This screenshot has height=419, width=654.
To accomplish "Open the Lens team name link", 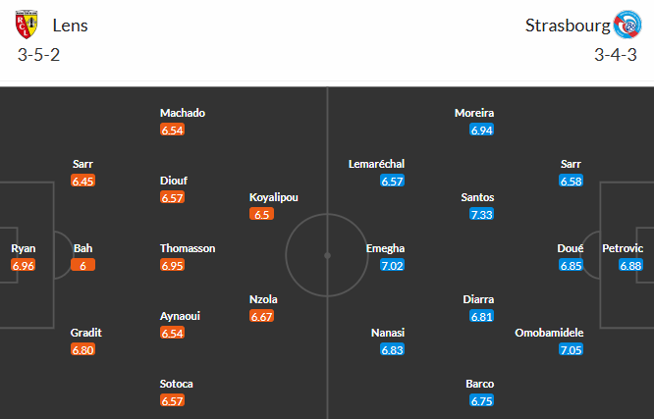I will coord(71,26).
